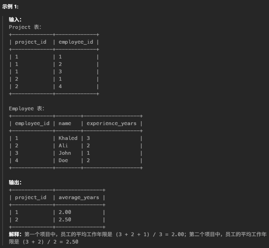
Task: Click employee_id header in the Employee table
Action: pyautogui.click(x=32, y=123)
